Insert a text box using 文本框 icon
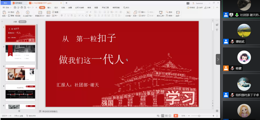The width and height of the screenshot is (260, 120). [128, 12]
